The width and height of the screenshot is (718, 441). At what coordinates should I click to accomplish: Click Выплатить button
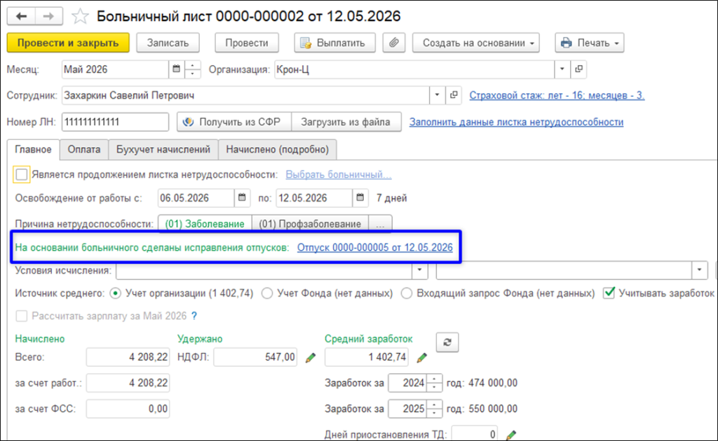tap(334, 43)
